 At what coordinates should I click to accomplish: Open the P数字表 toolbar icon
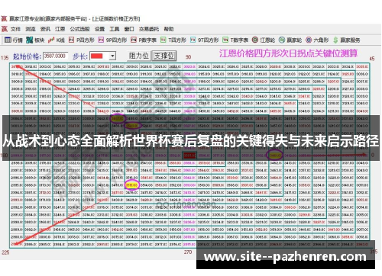click(134, 40)
